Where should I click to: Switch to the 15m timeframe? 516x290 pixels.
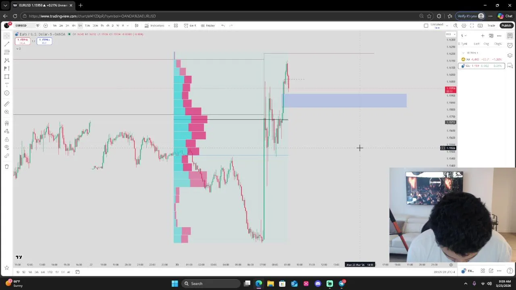tap(87, 25)
